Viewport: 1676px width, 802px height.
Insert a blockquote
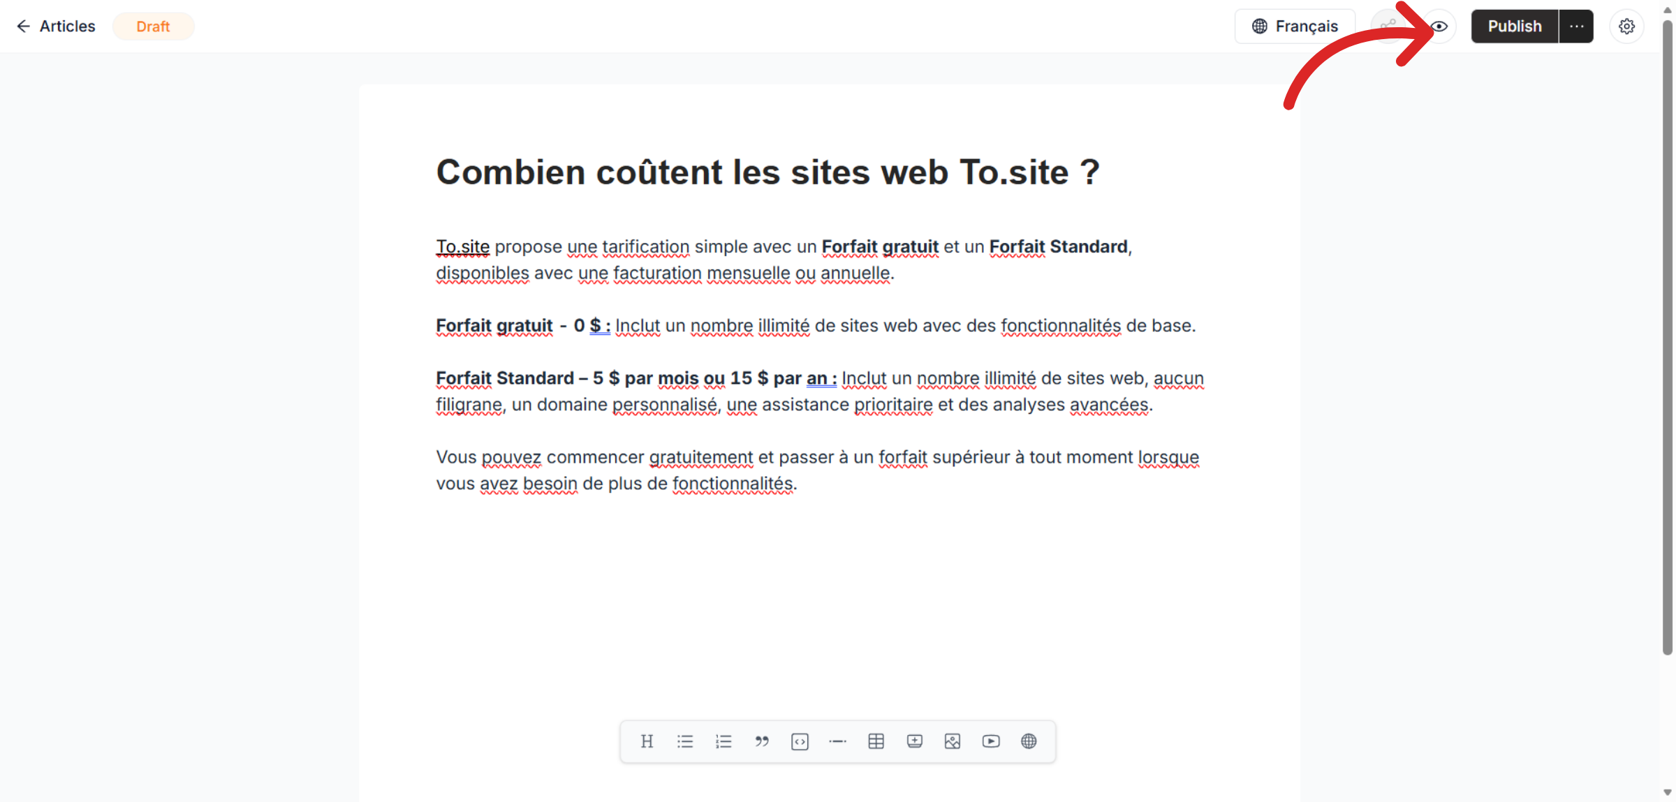coord(762,741)
